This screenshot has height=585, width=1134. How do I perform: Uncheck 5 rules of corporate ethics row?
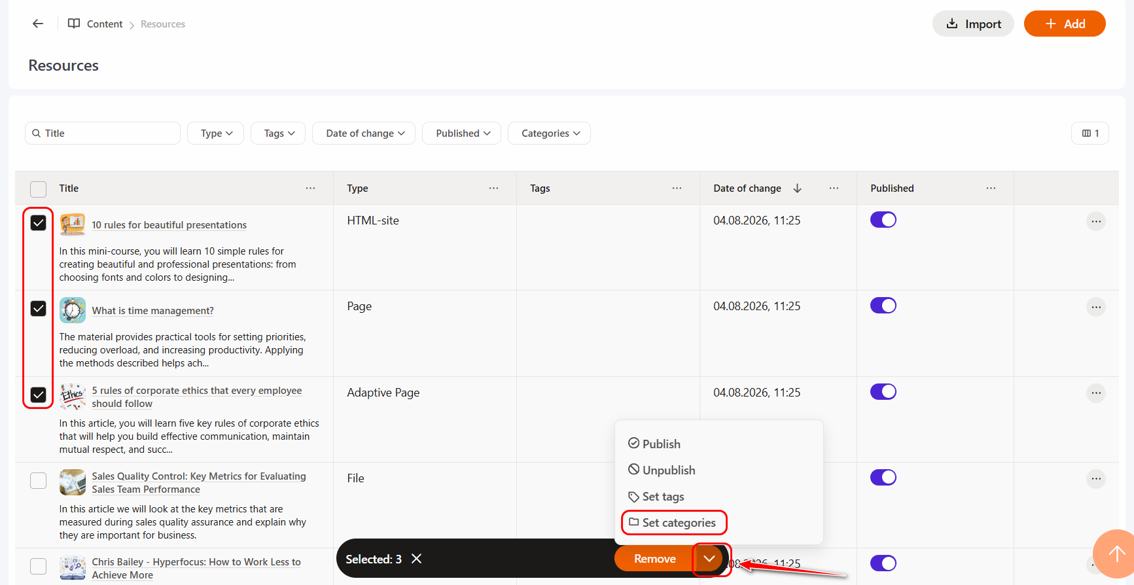39,395
